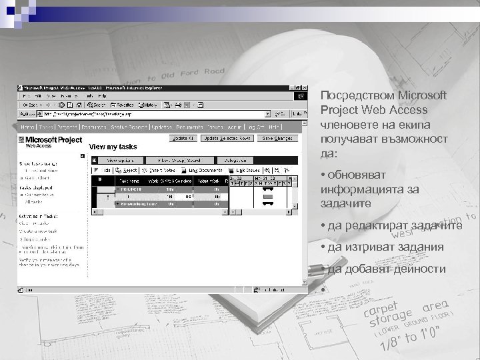Click the Stop loading icon
This screenshot has height=360, width=480.
61,105
